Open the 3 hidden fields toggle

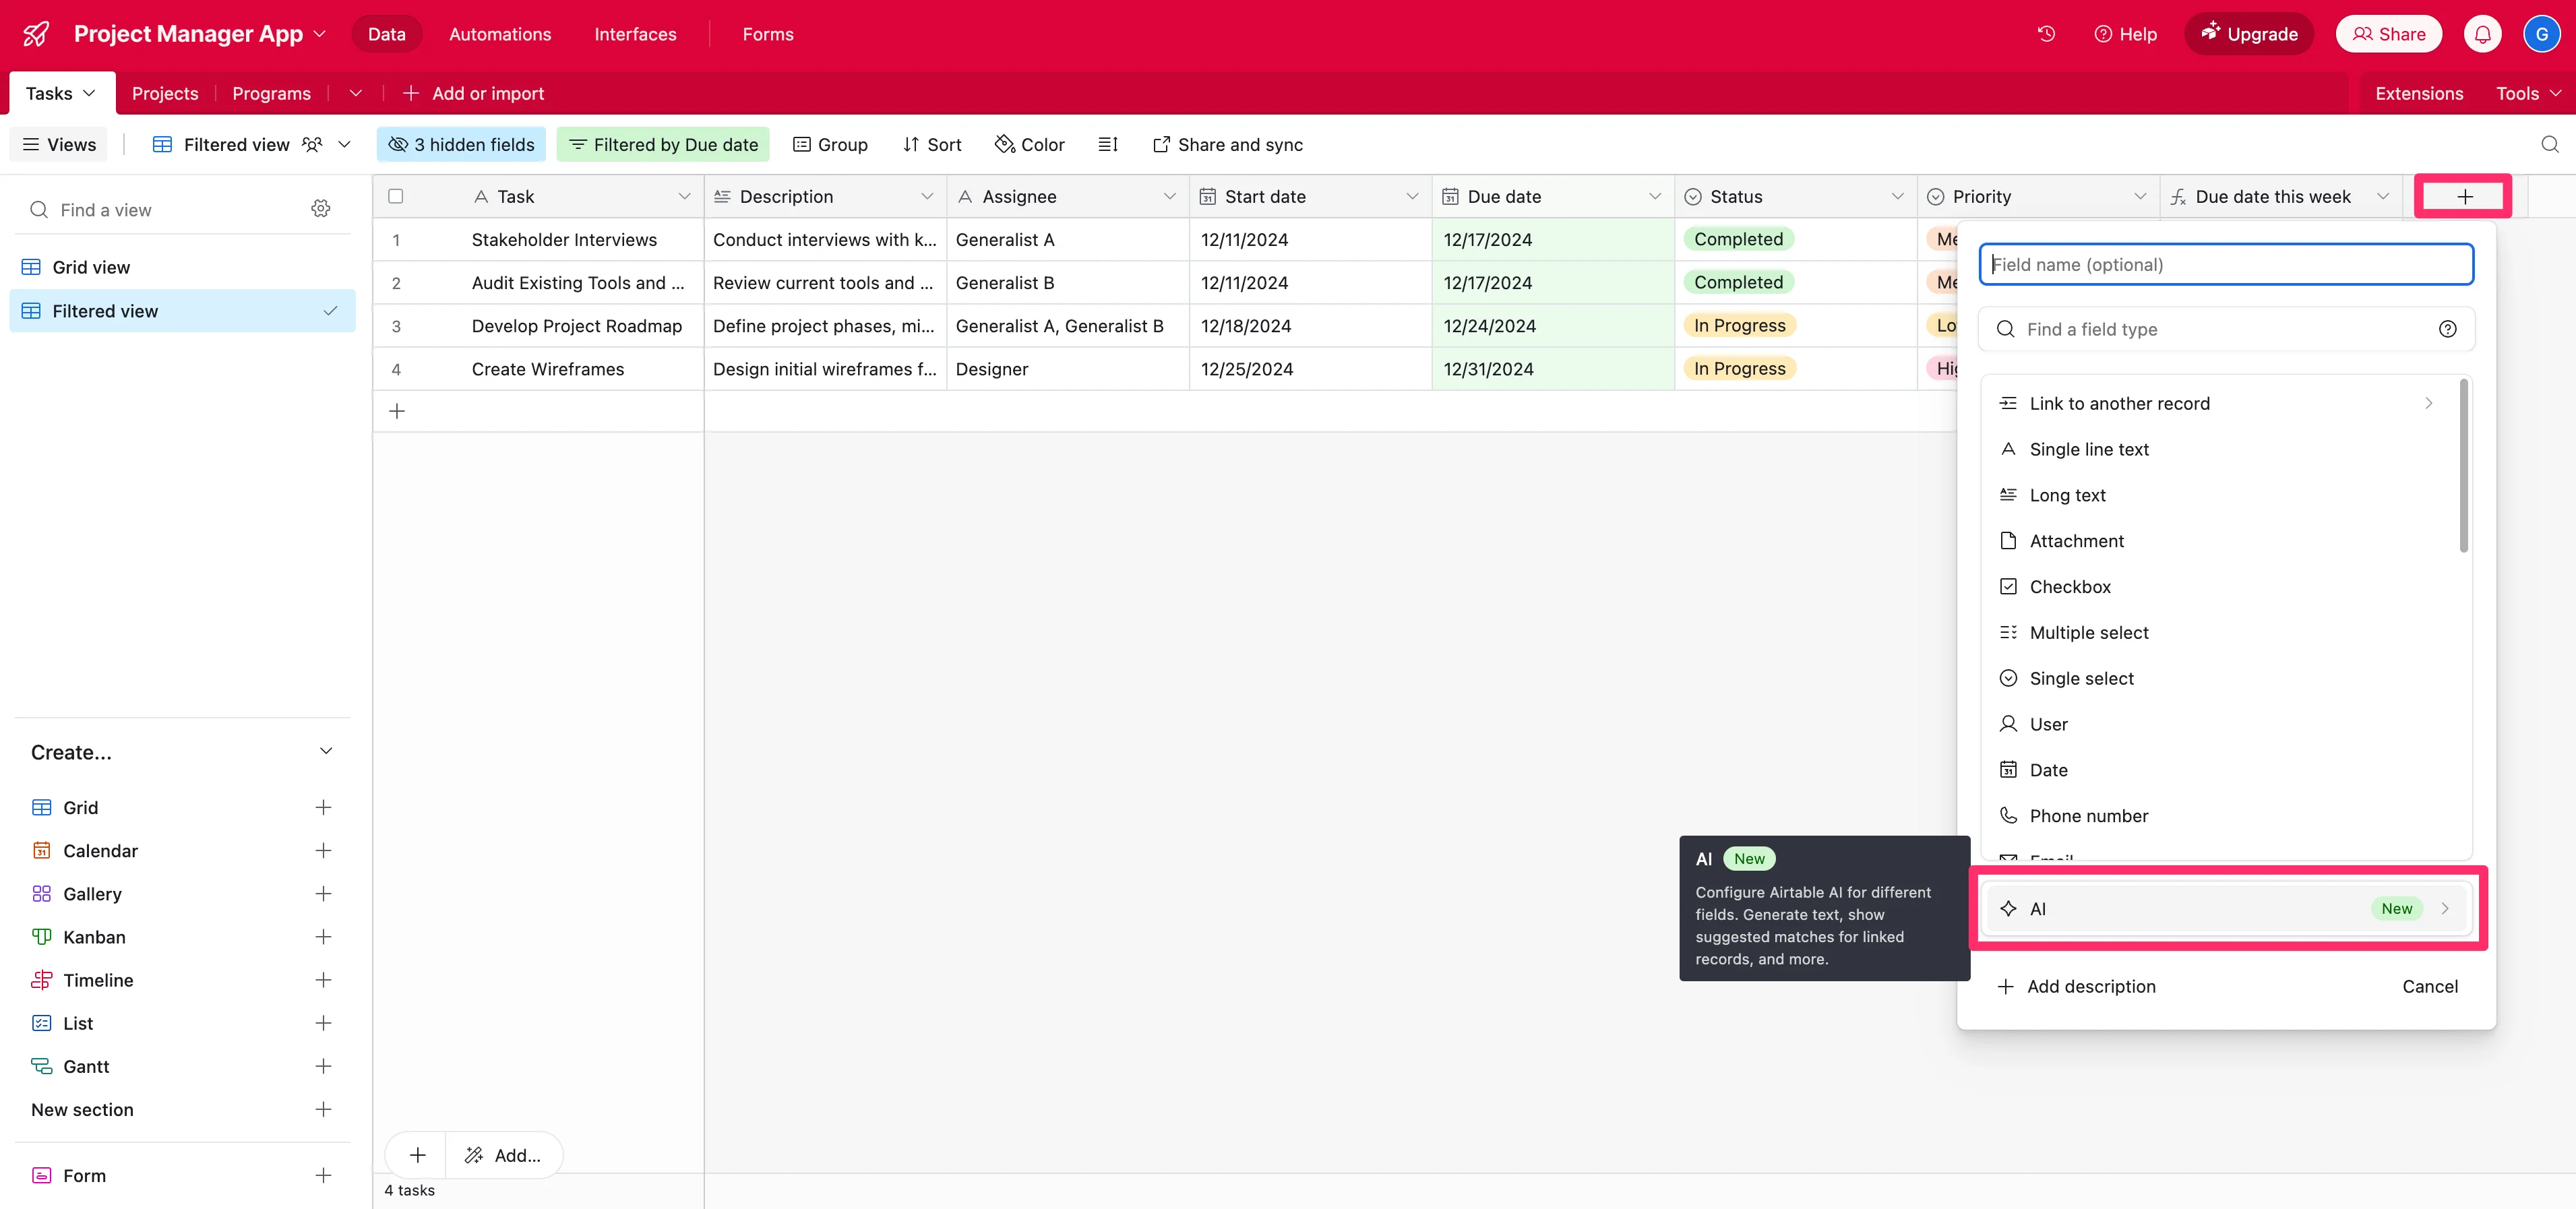[x=461, y=145]
